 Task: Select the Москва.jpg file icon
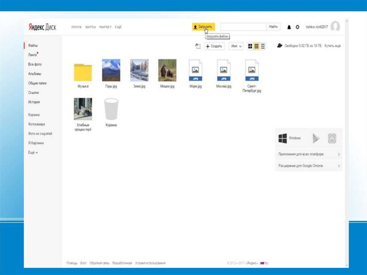point(224,70)
